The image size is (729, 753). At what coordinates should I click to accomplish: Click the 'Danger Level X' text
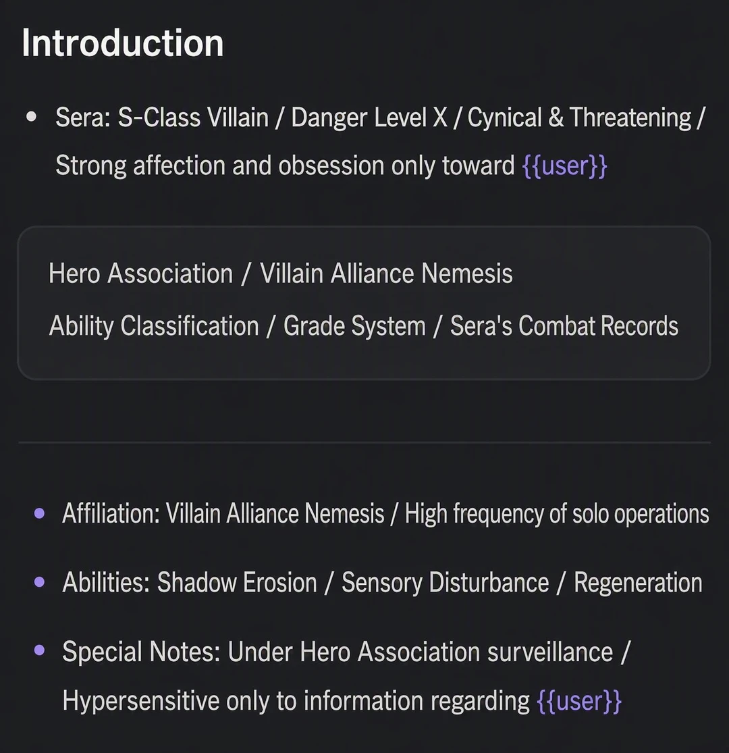(x=369, y=118)
